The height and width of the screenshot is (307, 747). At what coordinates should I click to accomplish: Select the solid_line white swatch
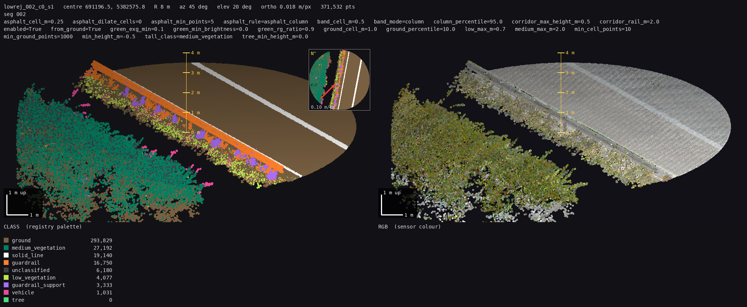6,255
